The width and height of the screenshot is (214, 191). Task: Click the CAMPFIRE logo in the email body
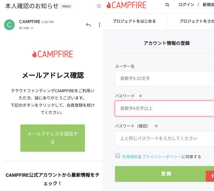coord(53,54)
